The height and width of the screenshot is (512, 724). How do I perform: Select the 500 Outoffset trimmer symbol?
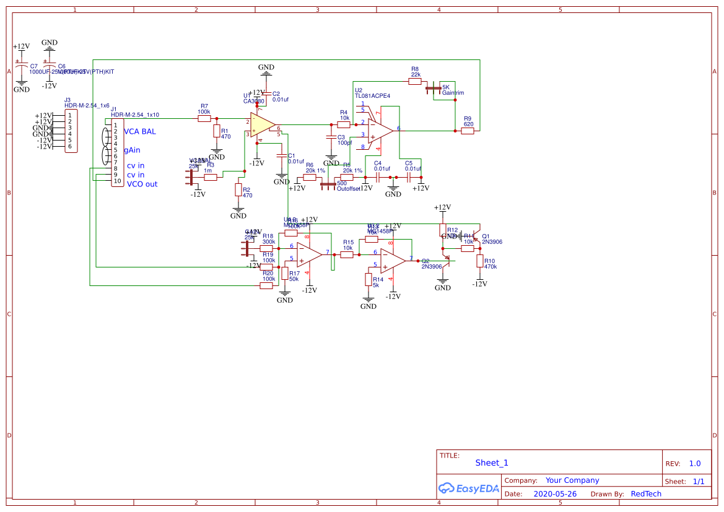click(x=327, y=183)
